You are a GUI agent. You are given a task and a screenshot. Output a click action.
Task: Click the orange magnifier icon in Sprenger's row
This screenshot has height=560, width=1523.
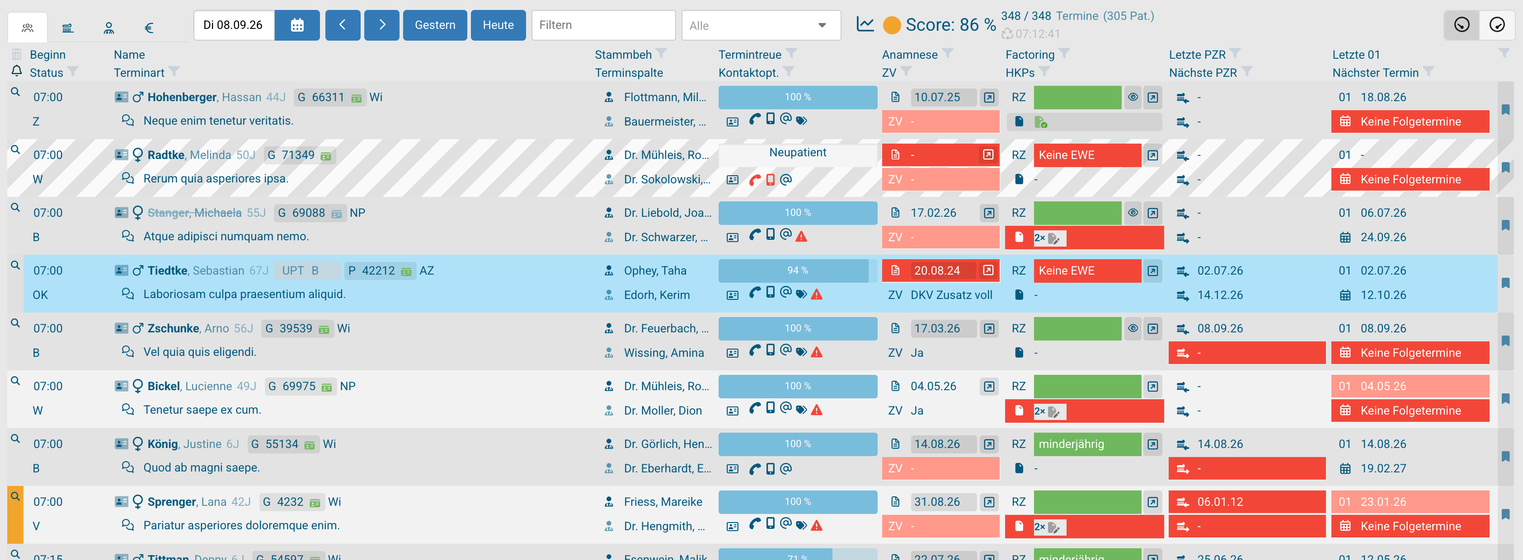tap(15, 496)
